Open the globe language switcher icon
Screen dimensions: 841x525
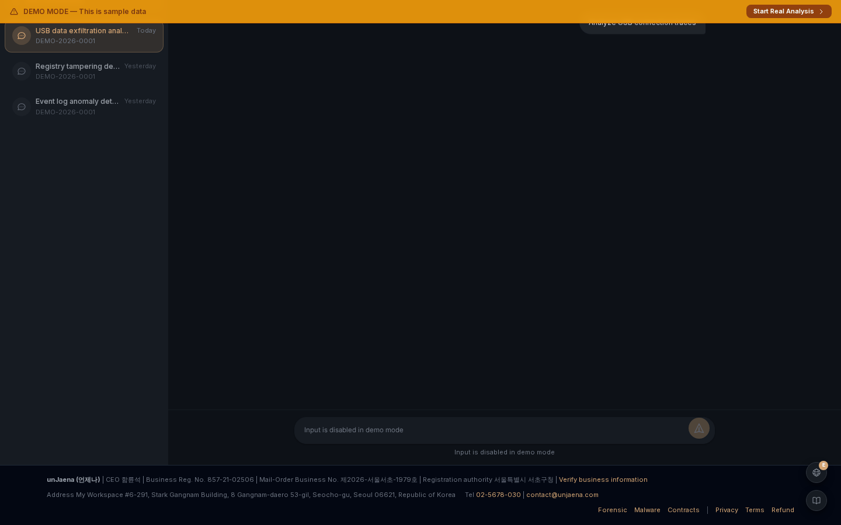(816, 473)
